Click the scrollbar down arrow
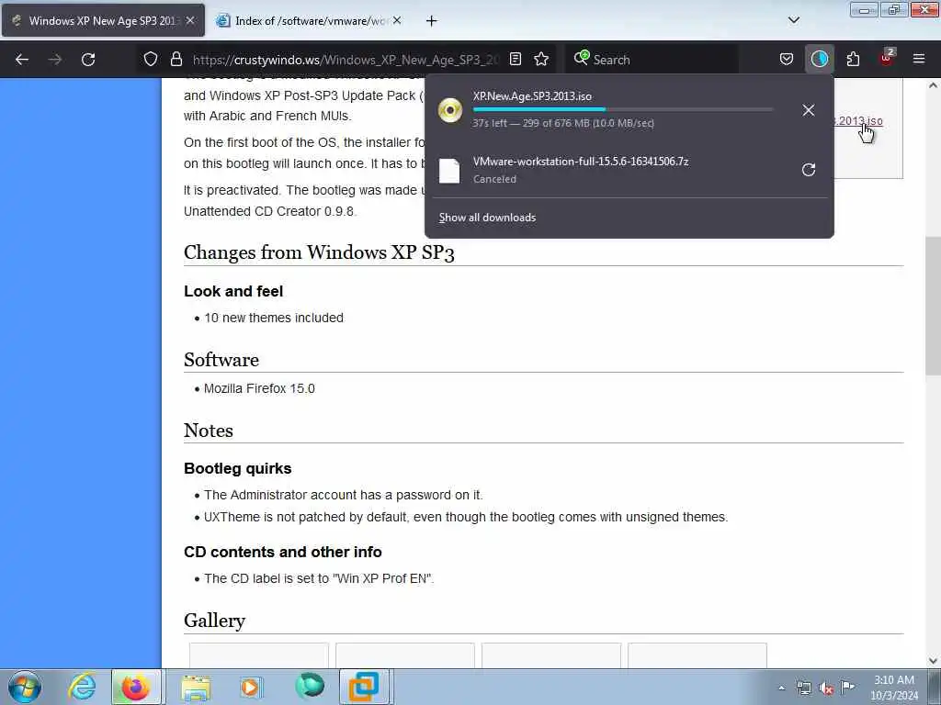The width and height of the screenshot is (941, 705). pos(933,661)
